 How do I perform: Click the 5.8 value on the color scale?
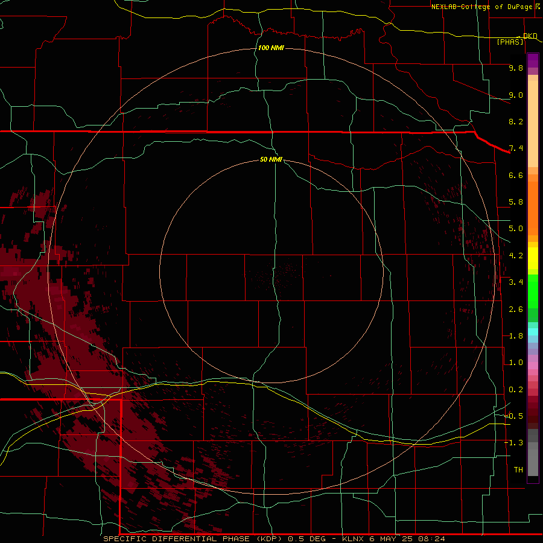(516, 202)
